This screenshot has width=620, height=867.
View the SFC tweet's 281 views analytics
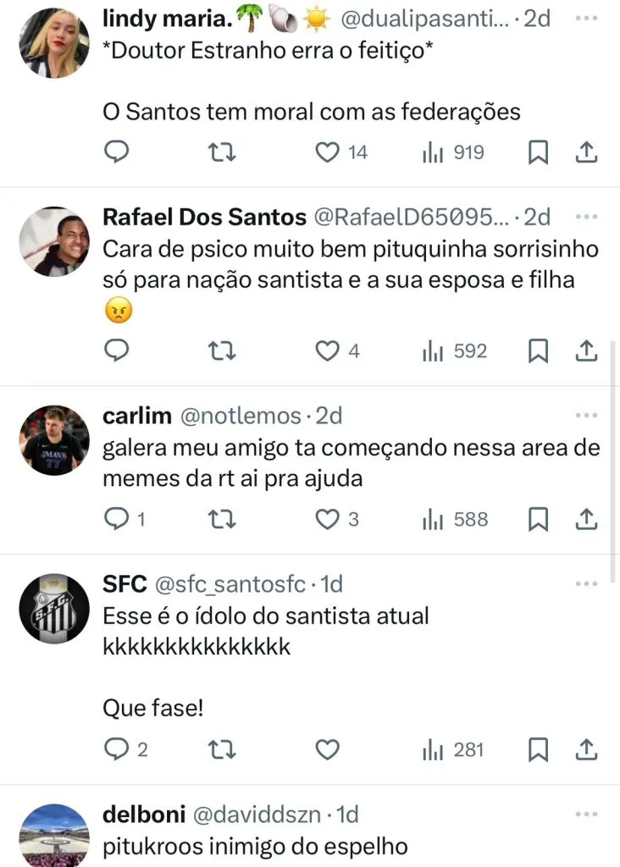point(453,749)
